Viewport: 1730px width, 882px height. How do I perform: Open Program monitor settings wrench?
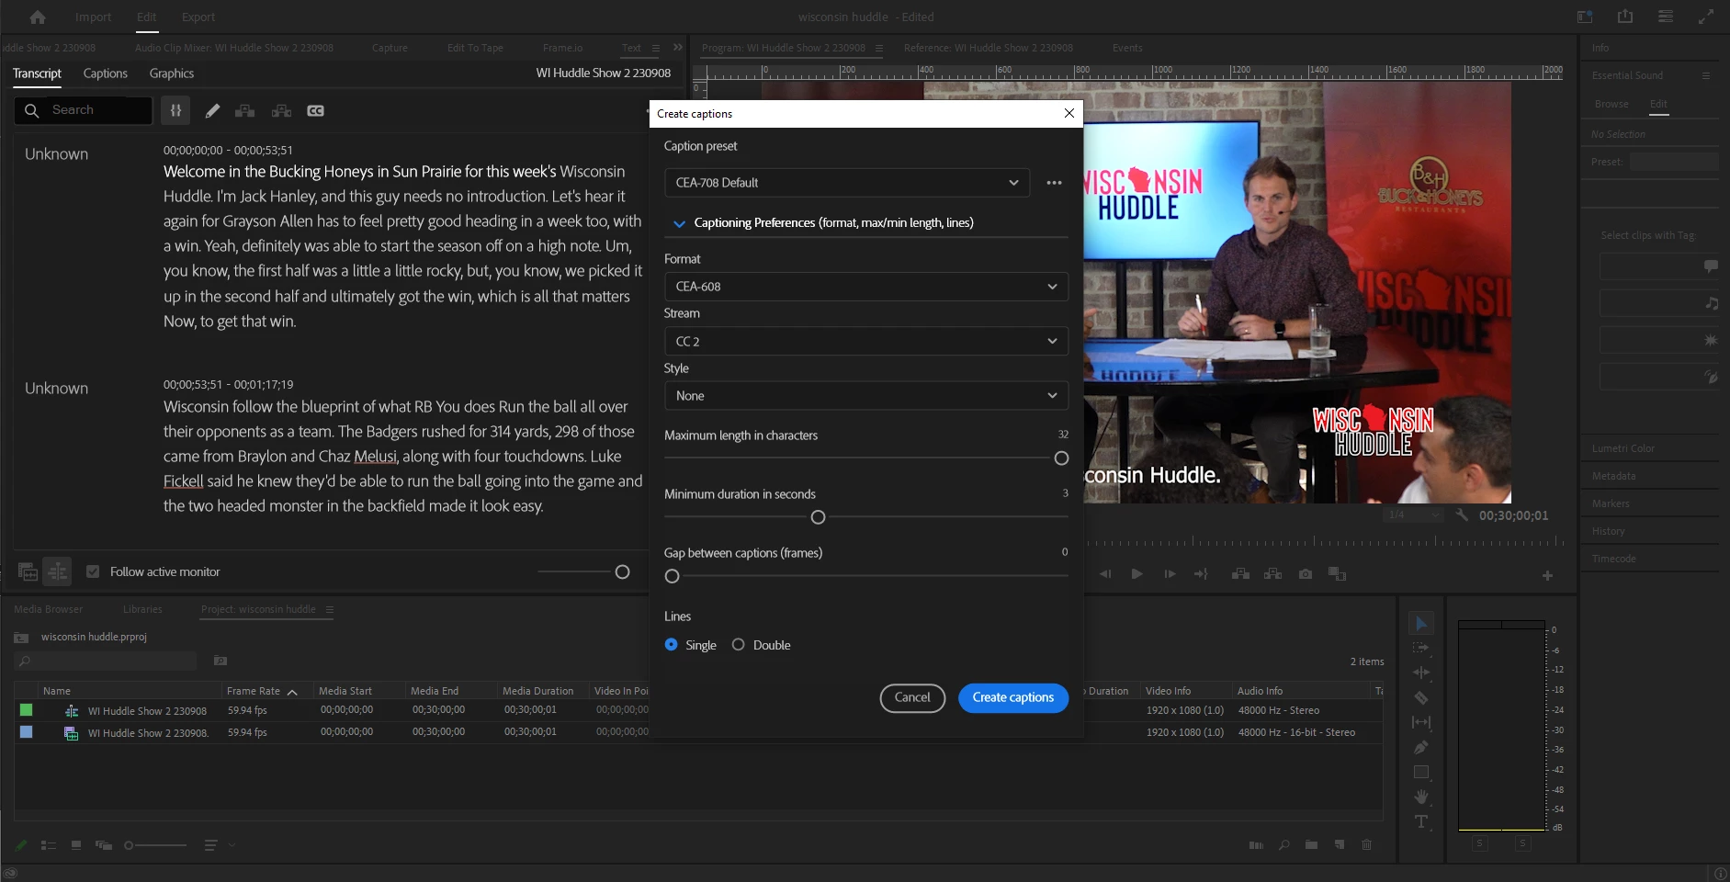1462,515
